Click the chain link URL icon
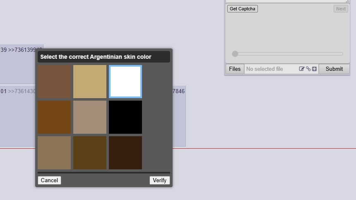356x200 pixels. click(x=308, y=69)
